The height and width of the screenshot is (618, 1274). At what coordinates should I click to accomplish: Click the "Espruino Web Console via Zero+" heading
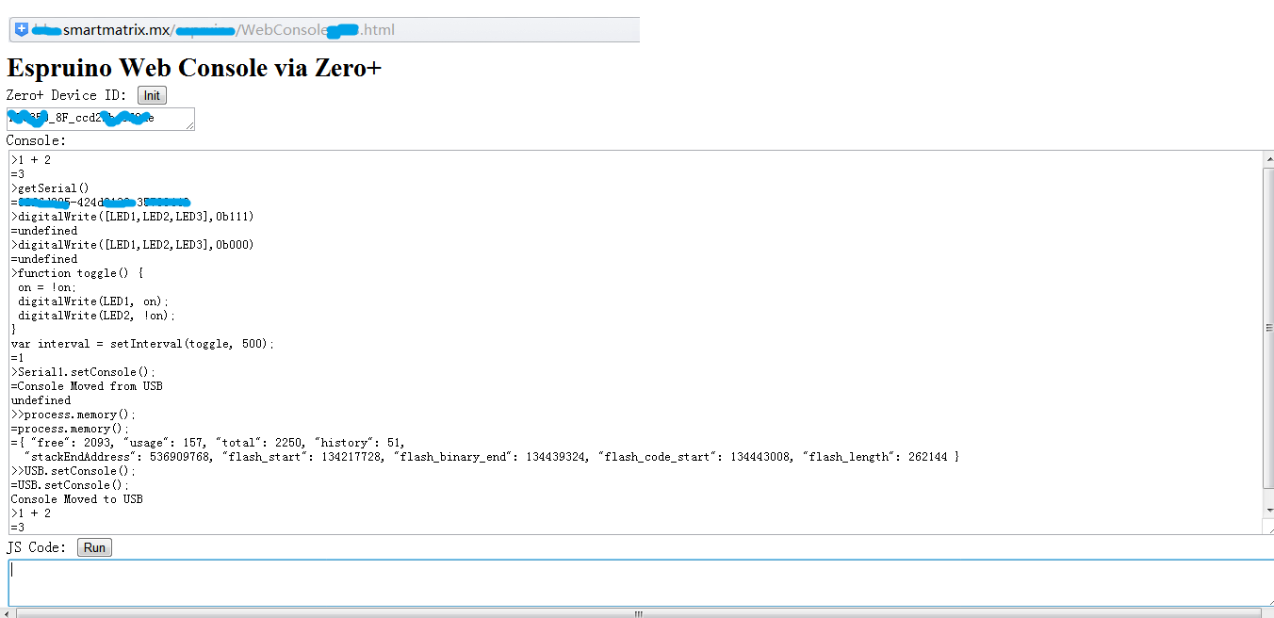pos(194,69)
